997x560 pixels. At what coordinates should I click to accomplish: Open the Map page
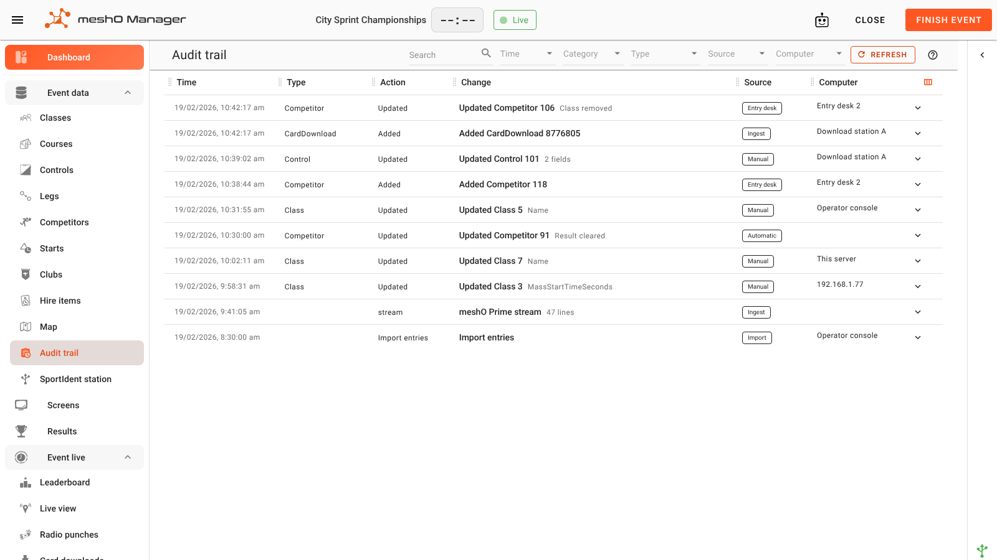point(77,327)
